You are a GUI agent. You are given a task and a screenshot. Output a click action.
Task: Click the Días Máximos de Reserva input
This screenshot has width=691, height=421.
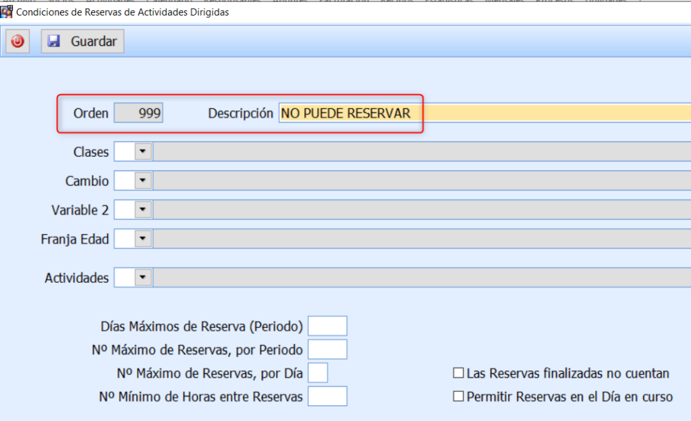click(x=327, y=326)
